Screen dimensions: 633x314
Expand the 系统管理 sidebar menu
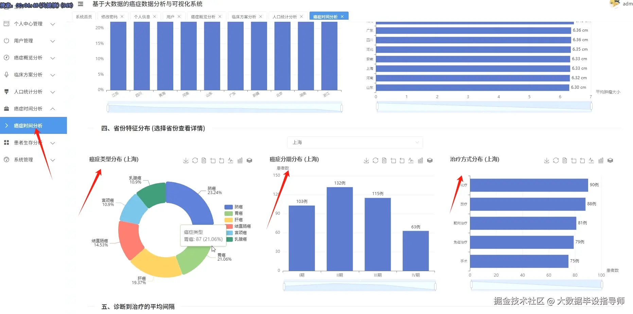coord(33,160)
